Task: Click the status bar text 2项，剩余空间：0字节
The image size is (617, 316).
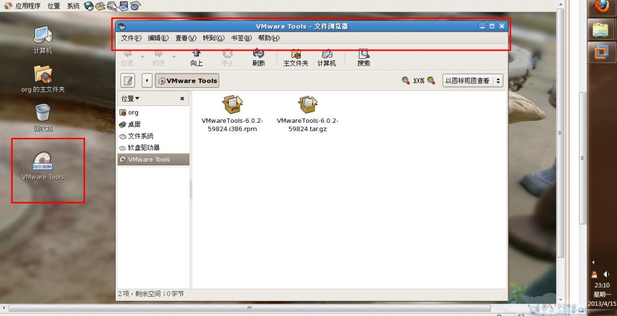Action: coord(151,294)
